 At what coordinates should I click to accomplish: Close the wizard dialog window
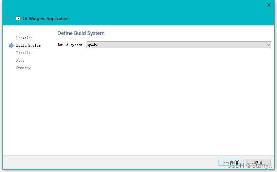(269, 5)
